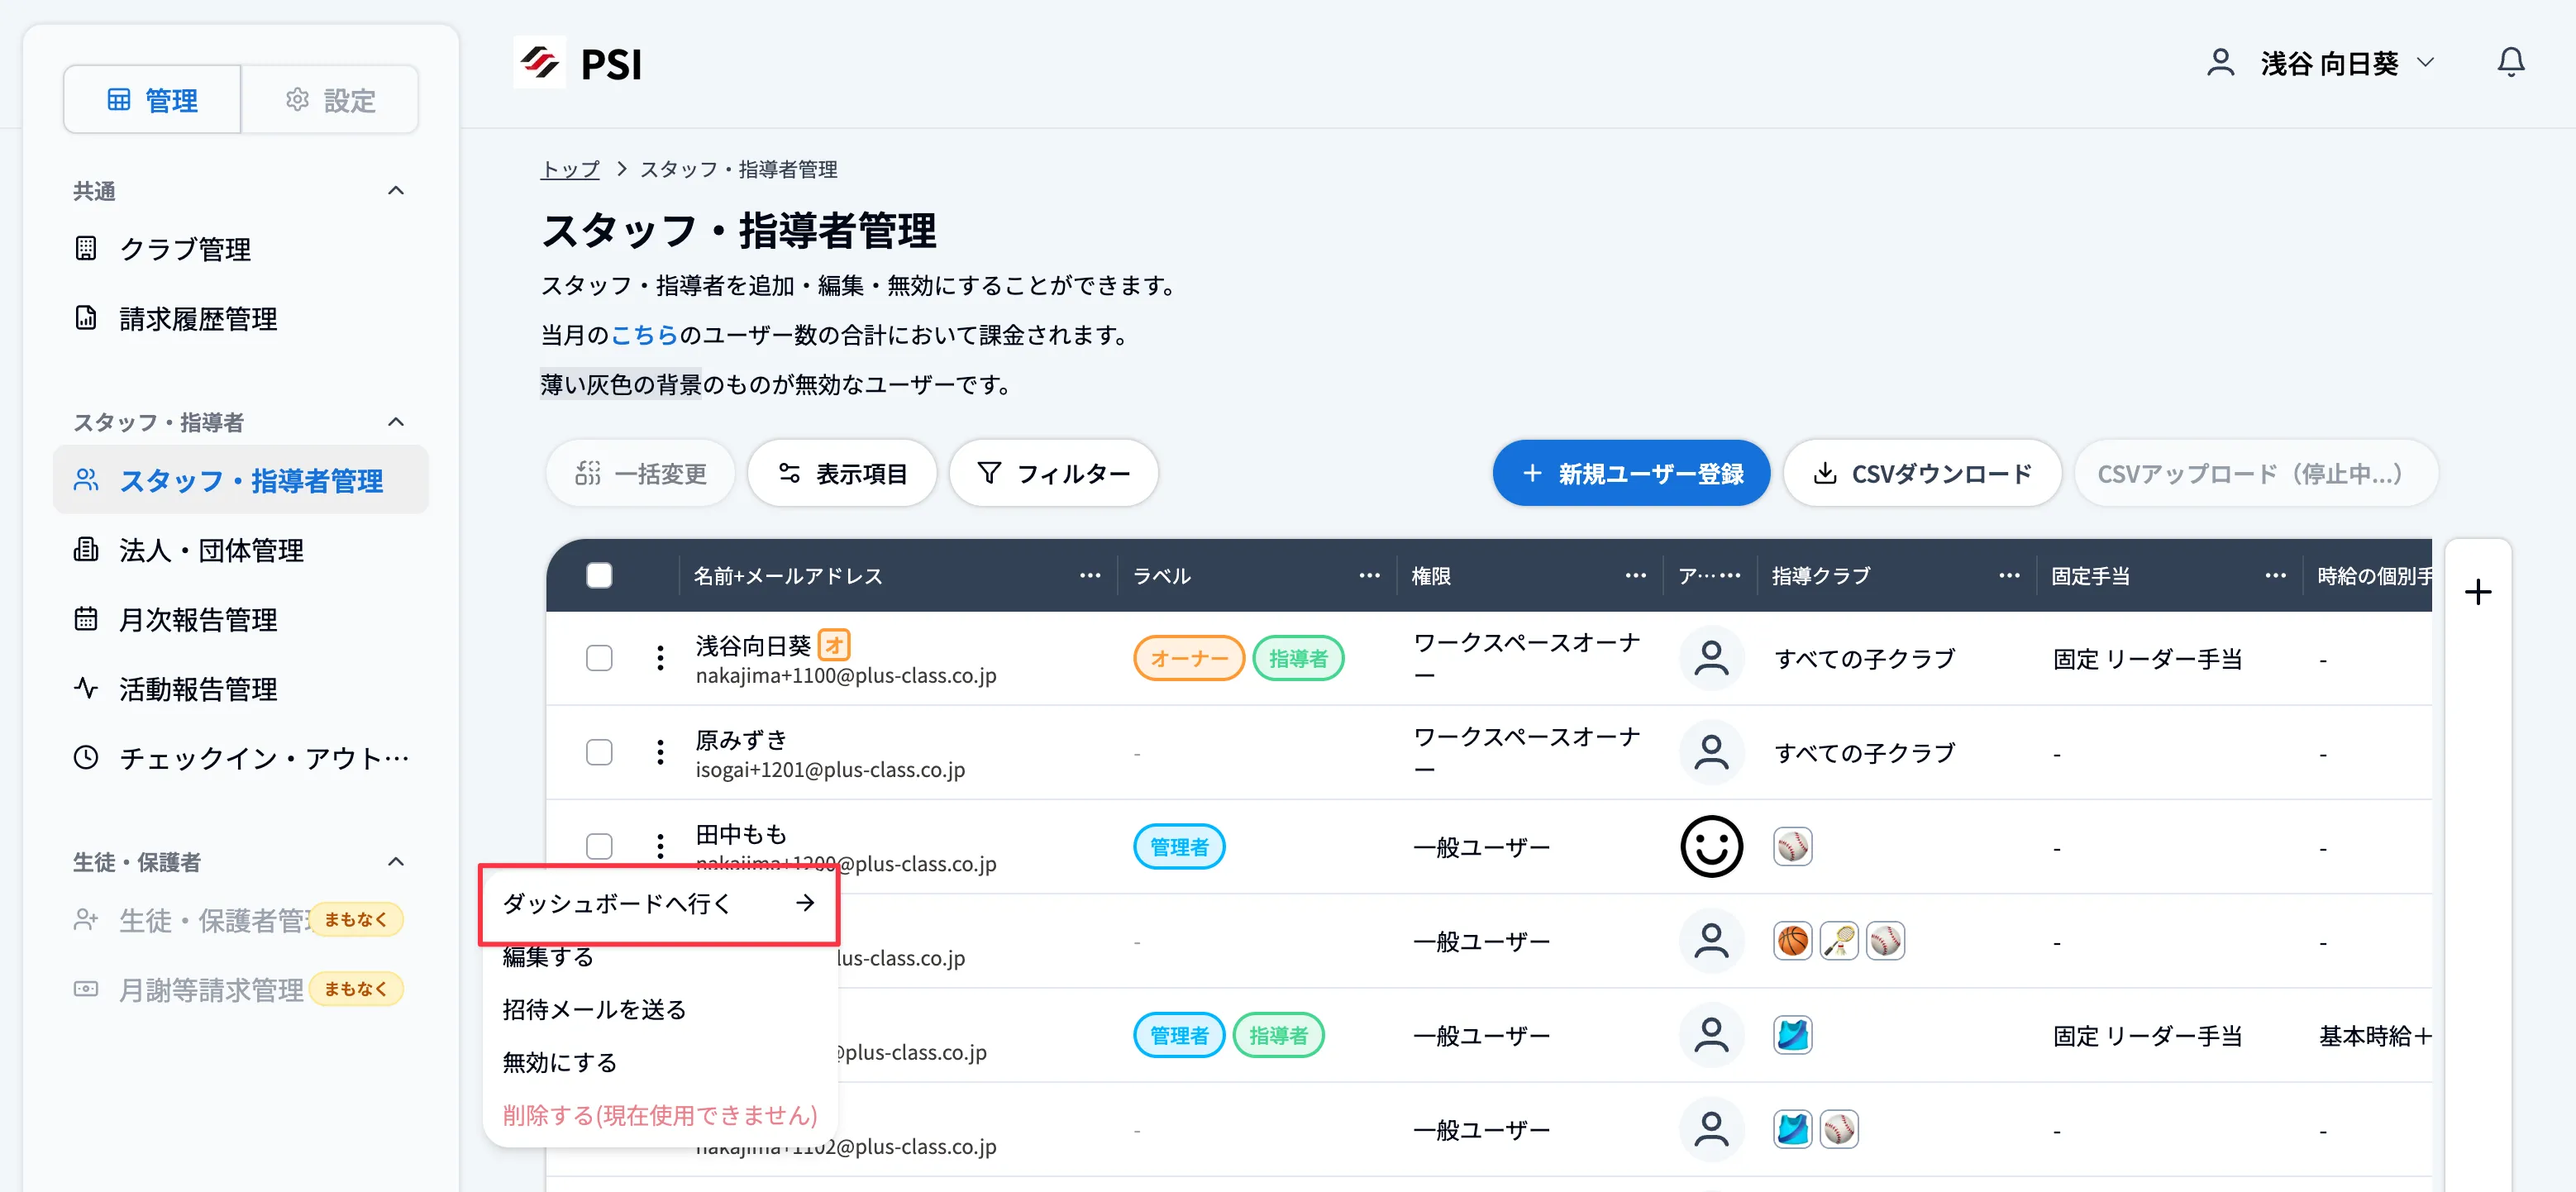Click the オーナー label badge
Screen dimensions: 2576x1192
(x=1188, y=658)
